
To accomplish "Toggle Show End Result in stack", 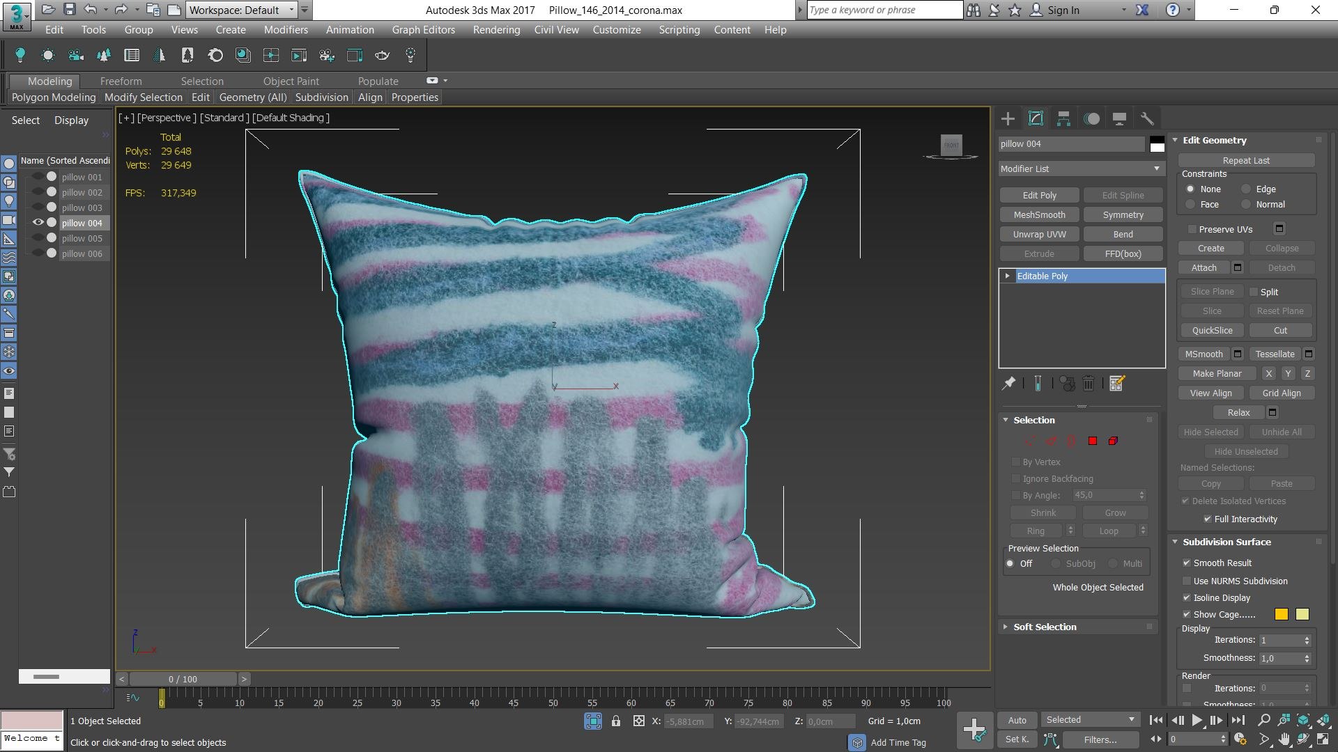I will [x=1038, y=383].
